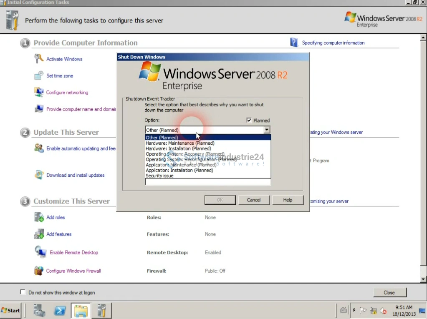Cancel the Shut Down Windows dialog
The width and height of the screenshot is (427, 319).
click(x=253, y=200)
